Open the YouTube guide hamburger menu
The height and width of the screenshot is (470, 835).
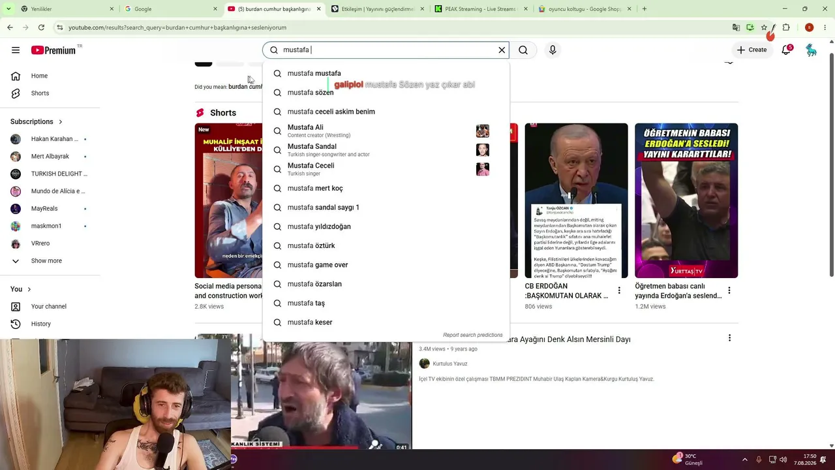click(x=16, y=50)
